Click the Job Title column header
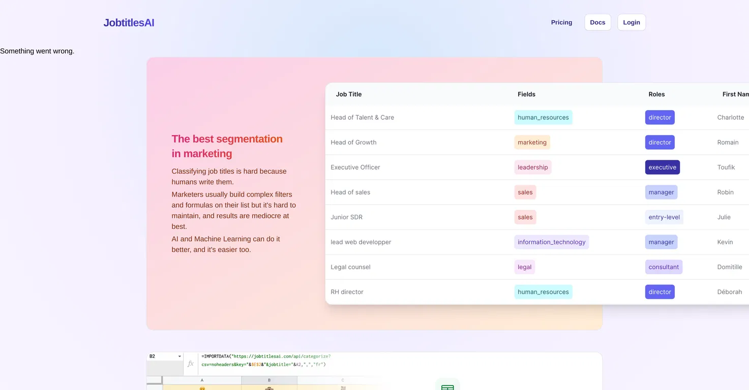The height and width of the screenshot is (390, 749). coord(349,94)
